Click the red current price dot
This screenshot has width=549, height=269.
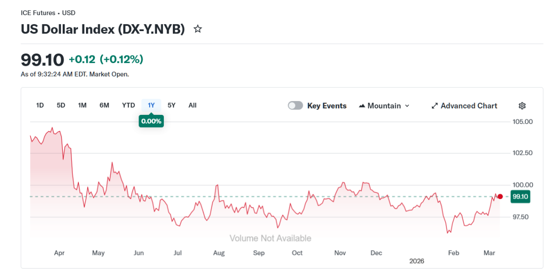coord(500,197)
